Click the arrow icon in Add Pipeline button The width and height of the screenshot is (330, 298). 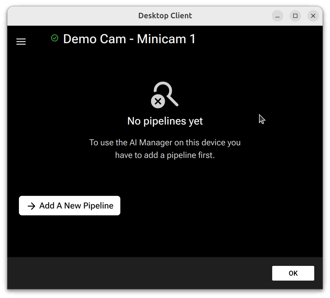pyautogui.click(x=32, y=206)
